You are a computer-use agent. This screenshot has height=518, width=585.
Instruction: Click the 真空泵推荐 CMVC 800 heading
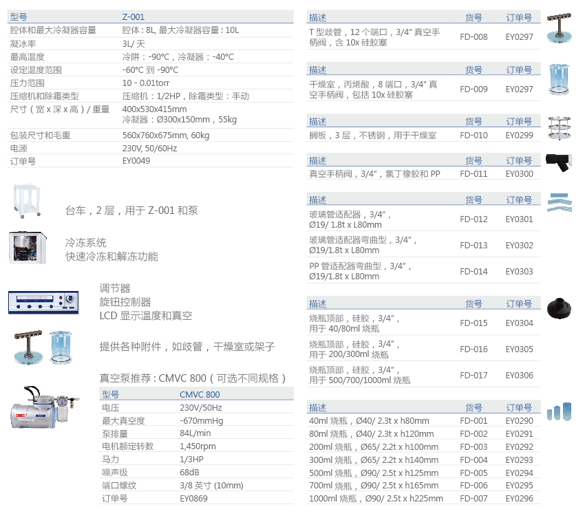coord(193,378)
